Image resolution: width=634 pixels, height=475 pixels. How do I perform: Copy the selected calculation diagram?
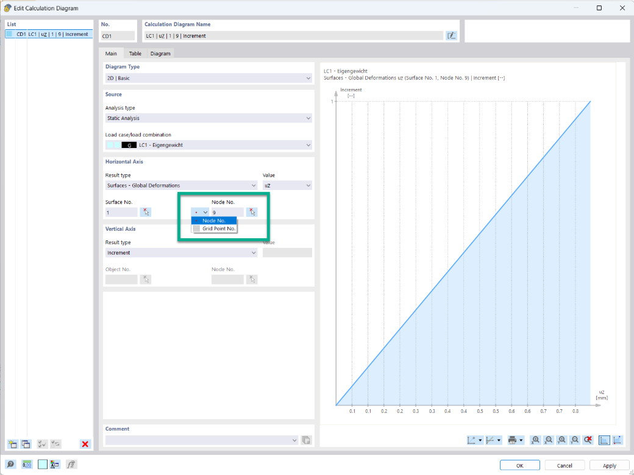[x=26, y=445]
